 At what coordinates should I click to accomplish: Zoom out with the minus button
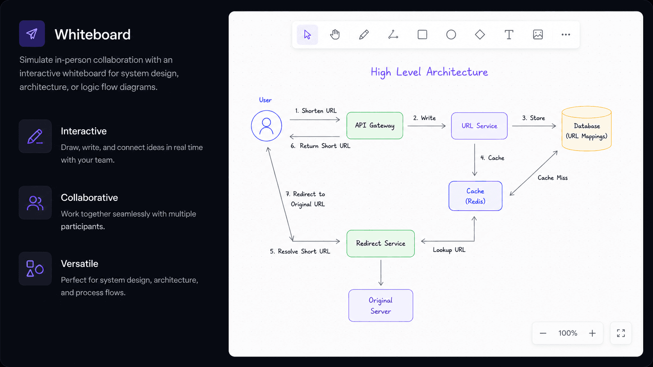click(543, 333)
